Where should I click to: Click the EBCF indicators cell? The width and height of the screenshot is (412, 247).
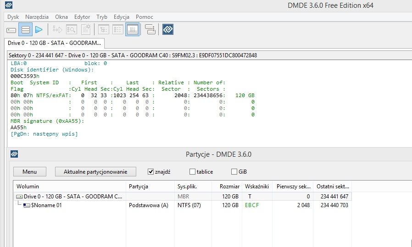point(252,205)
